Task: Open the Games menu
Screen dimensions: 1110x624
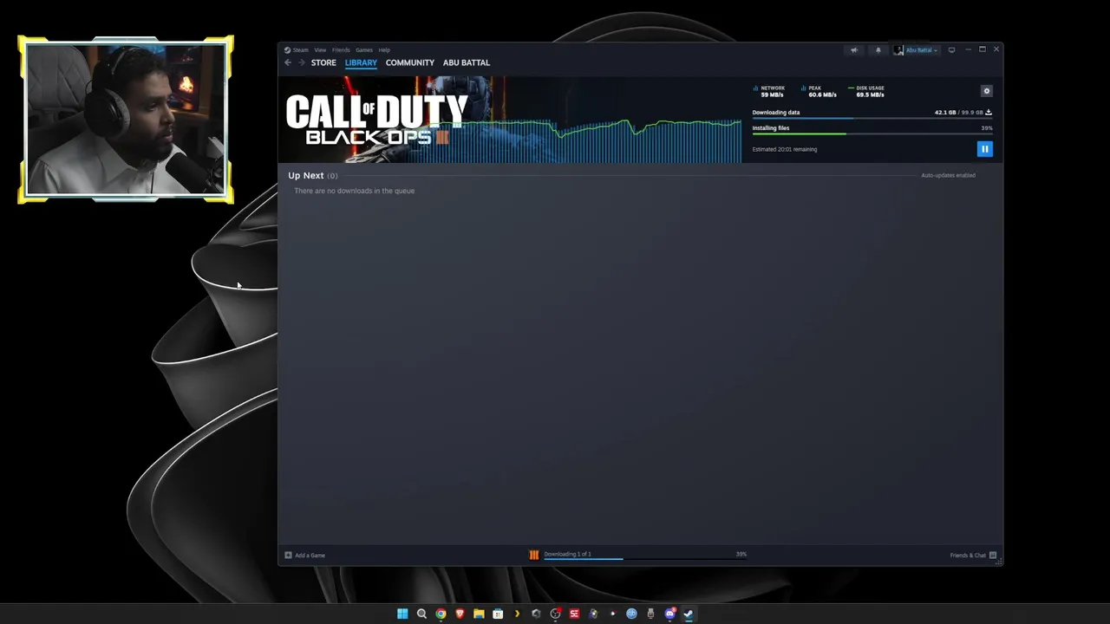Action: (x=364, y=50)
